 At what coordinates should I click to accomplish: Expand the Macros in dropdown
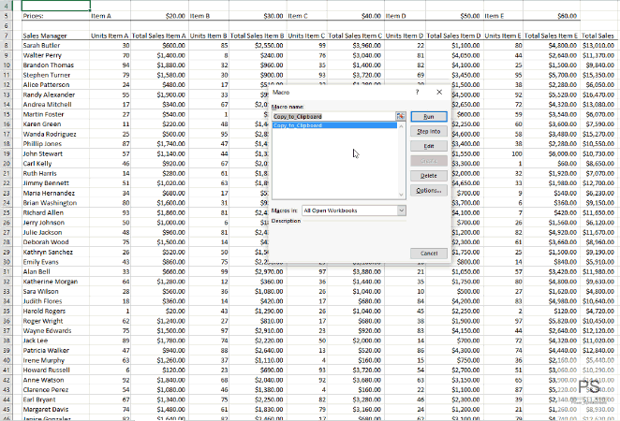click(x=402, y=211)
